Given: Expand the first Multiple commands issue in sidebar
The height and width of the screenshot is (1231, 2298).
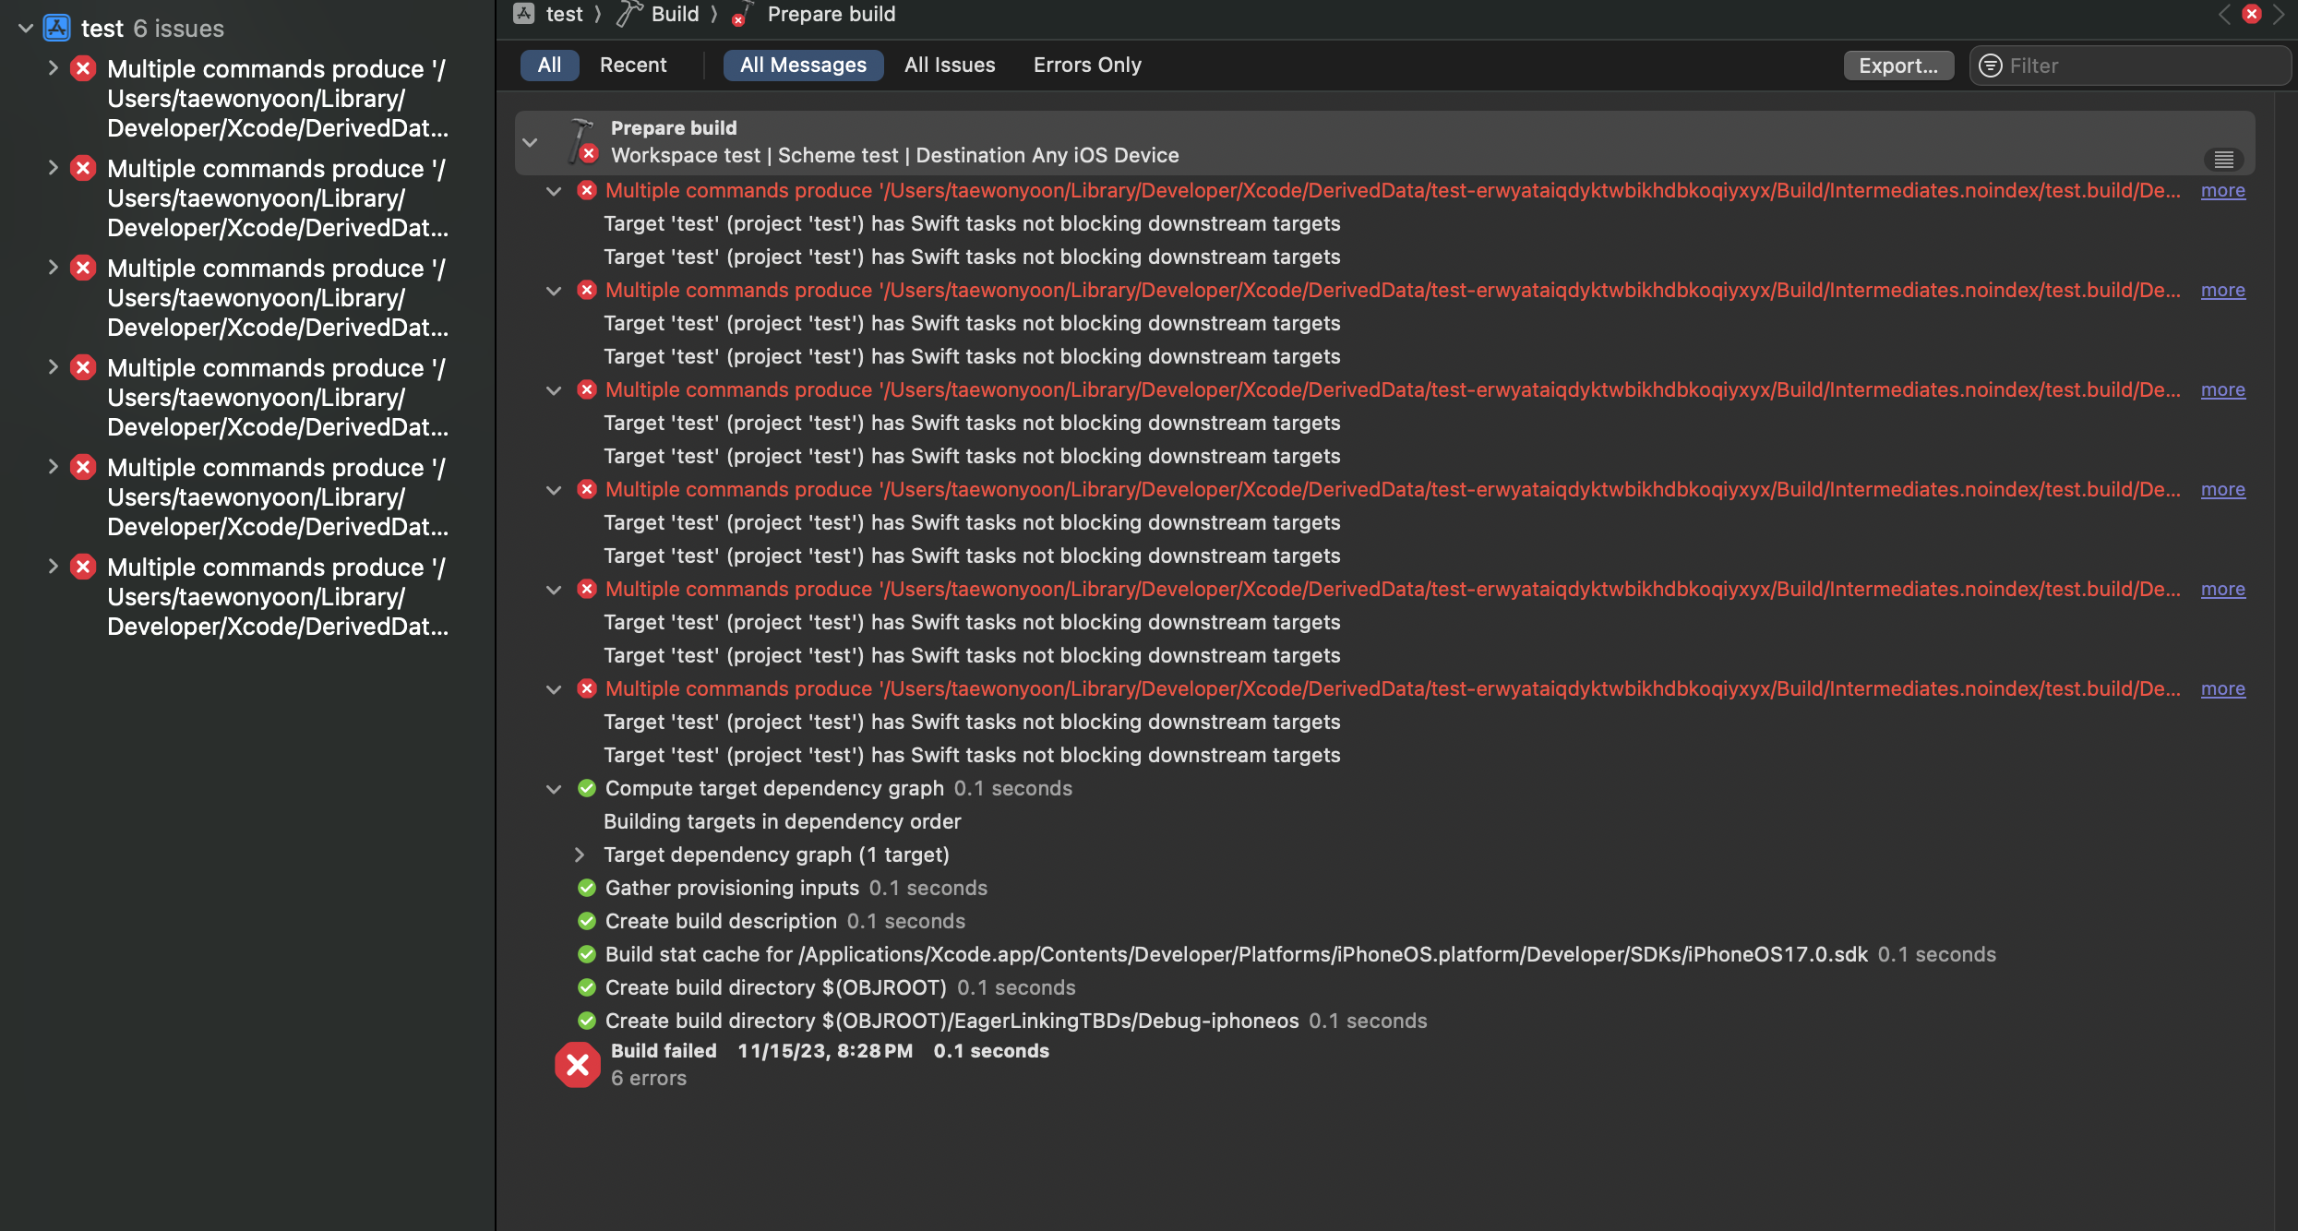Looking at the screenshot, I should point(53,68).
